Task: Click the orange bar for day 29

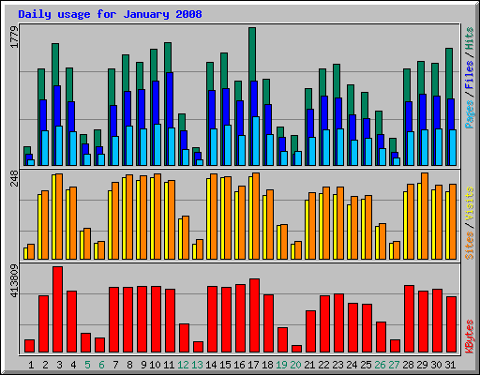Action: click(x=425, y=216)
